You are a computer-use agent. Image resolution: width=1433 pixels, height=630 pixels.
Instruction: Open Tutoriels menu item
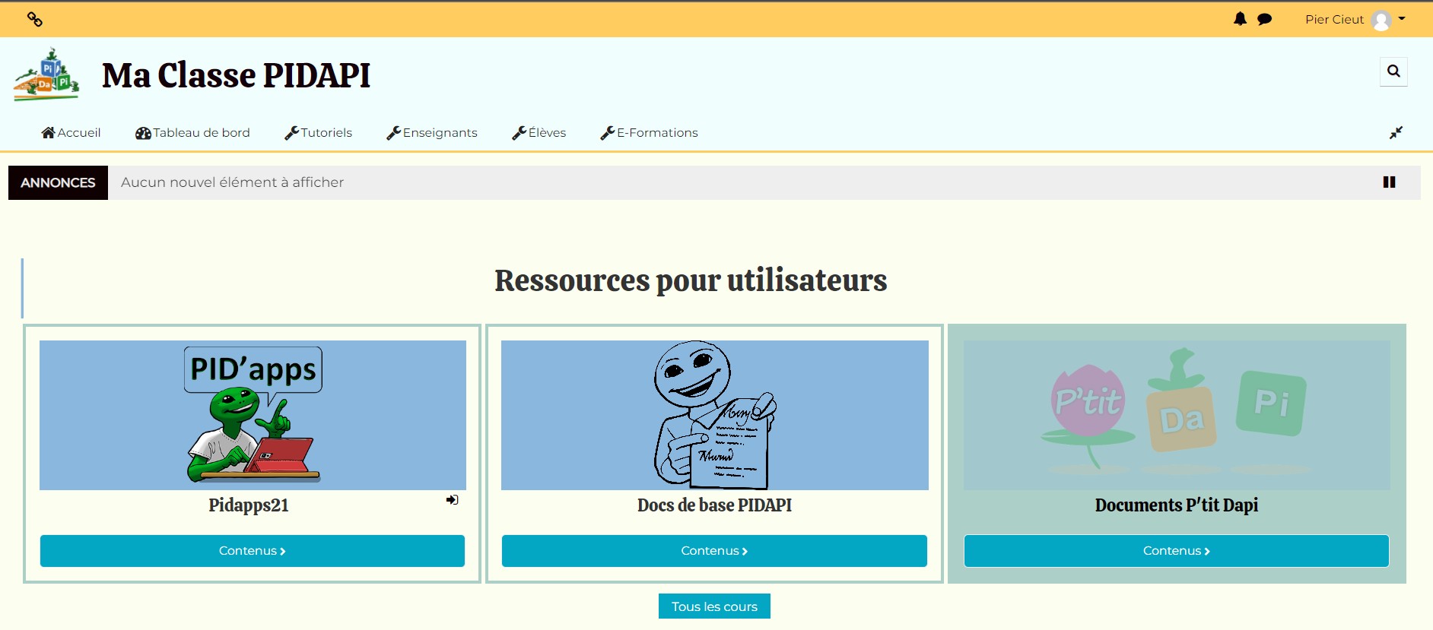pos(318,132)
